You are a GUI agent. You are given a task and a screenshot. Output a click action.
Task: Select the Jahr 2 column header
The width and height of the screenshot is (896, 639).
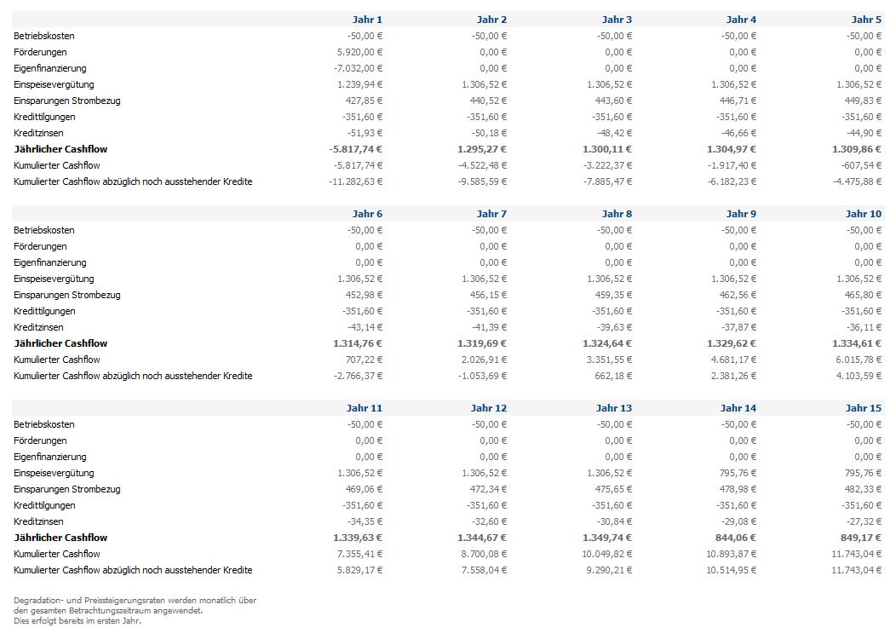coord(491,20)
